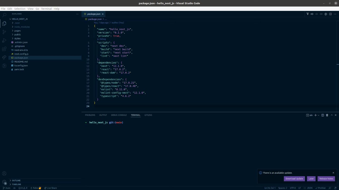Viewport: 339px width, 190px height.
Task: Open errors and warnings count in status bar
Action: coord(23,188)
